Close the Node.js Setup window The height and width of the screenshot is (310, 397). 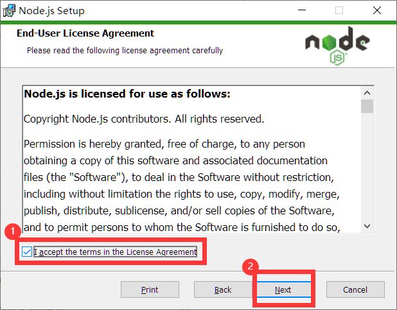click(377, 10)
